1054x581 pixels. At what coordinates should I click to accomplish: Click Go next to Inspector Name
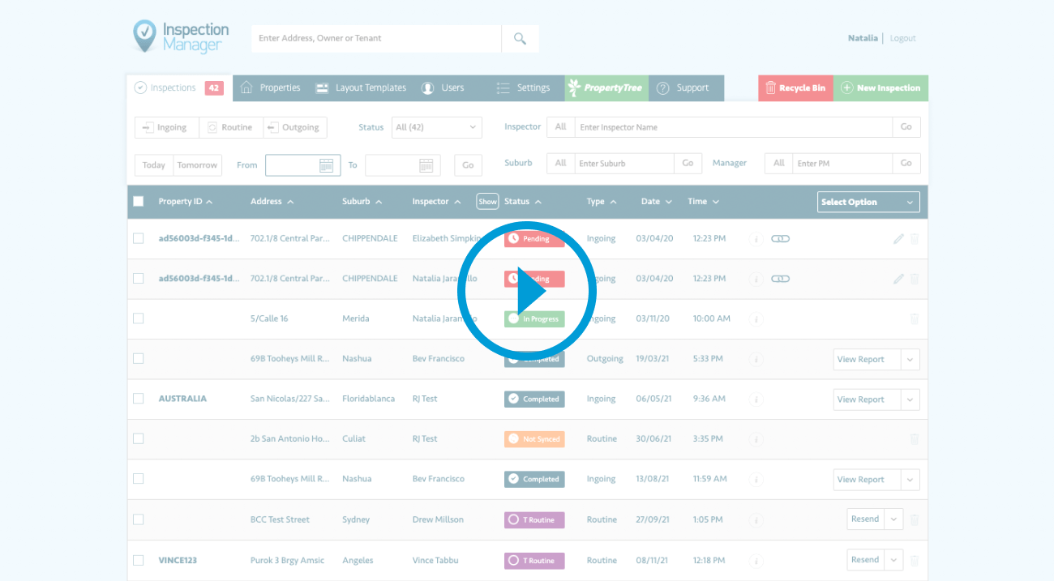tap(906, 127)
